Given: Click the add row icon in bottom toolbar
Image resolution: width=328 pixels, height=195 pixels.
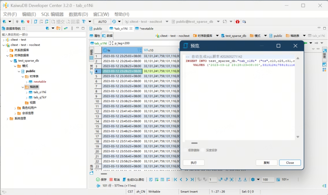Looking at the screenshot, I should [157, 180].
